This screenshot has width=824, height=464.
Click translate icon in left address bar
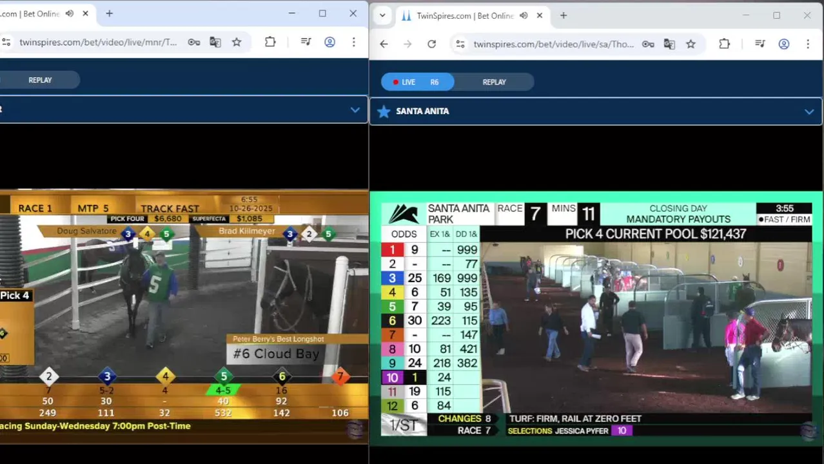coord(215,43)
